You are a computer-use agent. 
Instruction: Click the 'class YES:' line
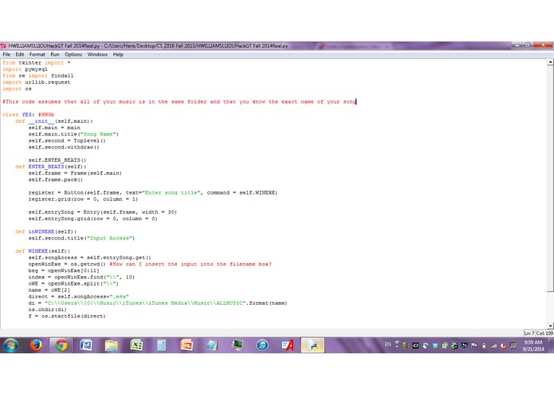[x=28, y=115]
